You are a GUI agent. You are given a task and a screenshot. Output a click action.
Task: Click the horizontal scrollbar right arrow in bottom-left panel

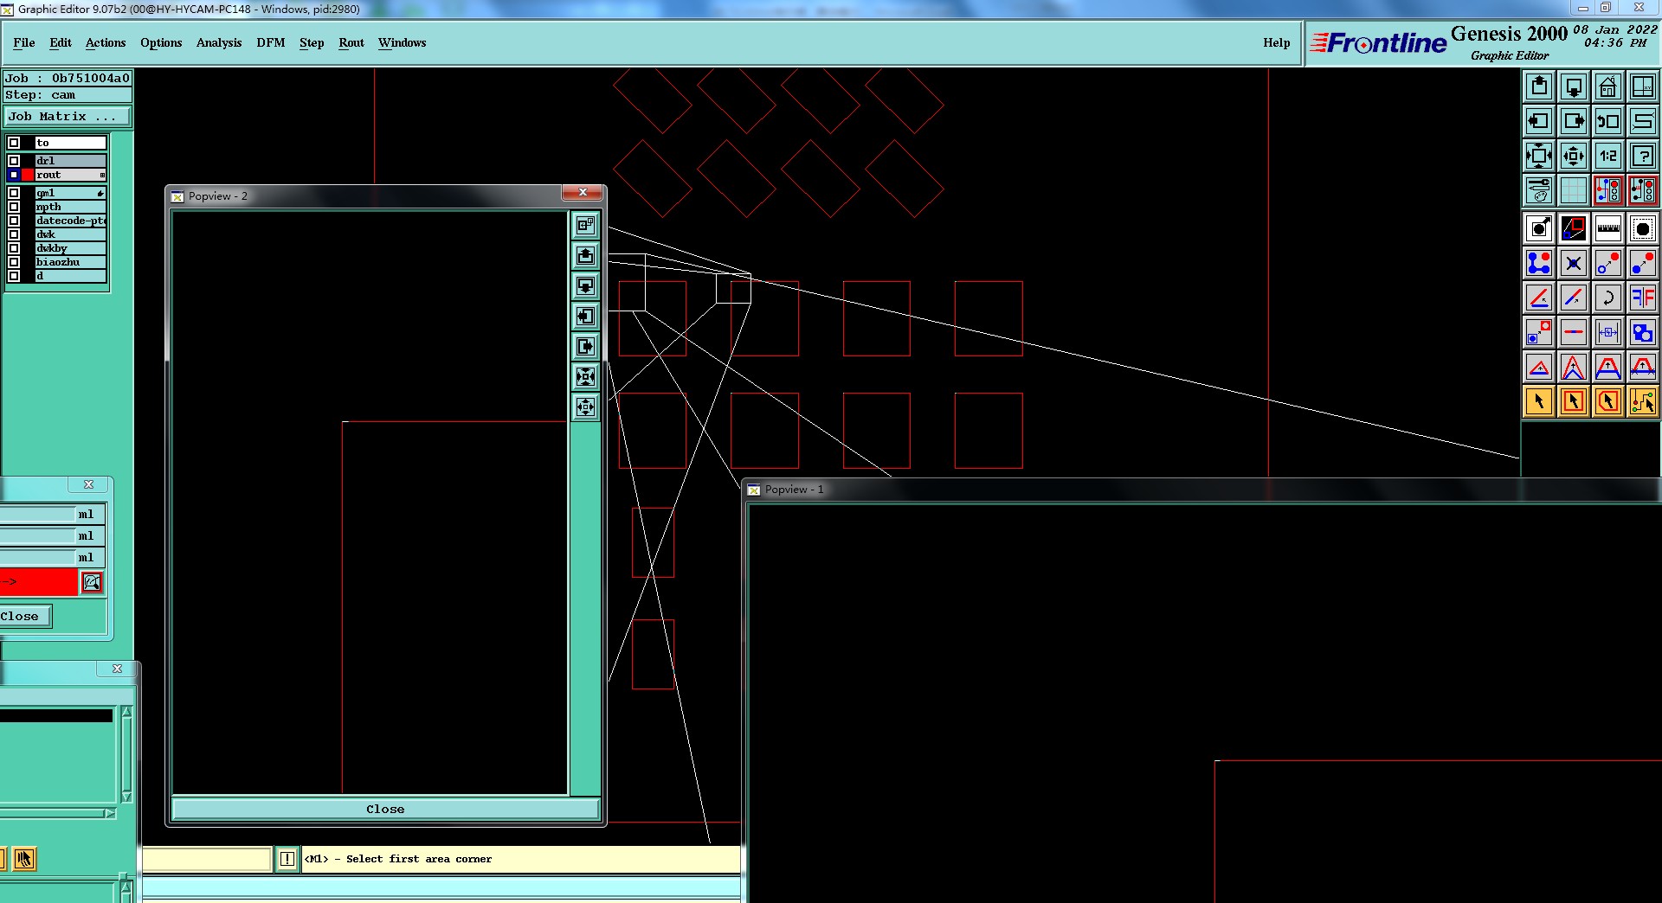point(110,813)
